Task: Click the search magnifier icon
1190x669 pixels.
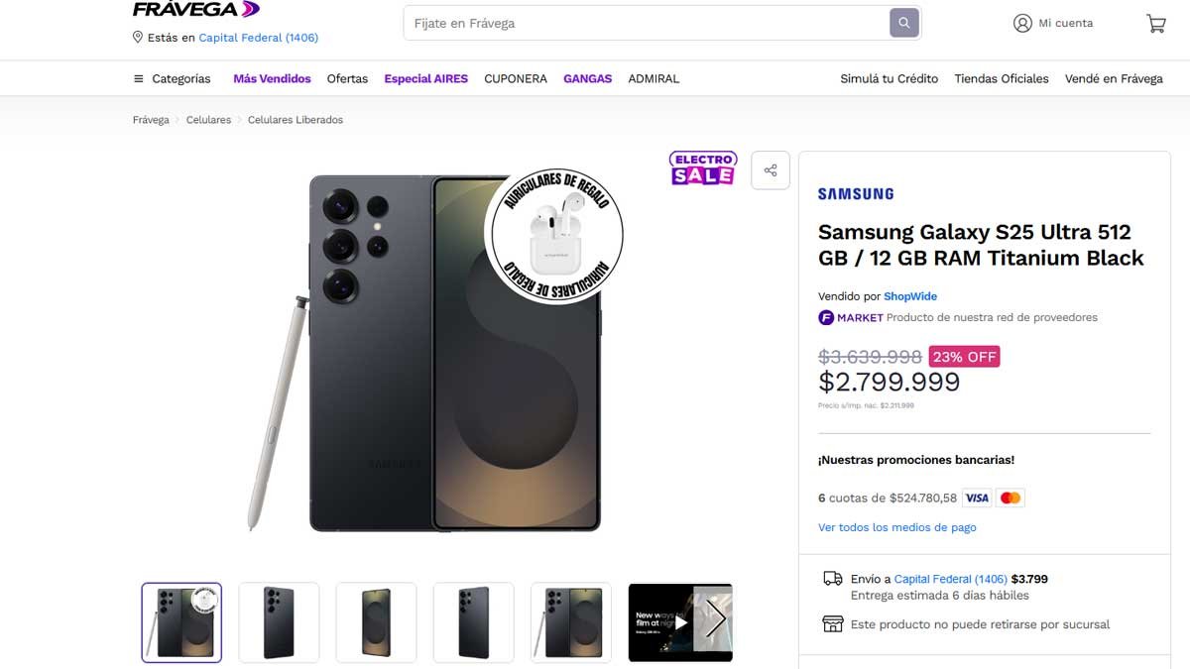Action: pos(902,23)
